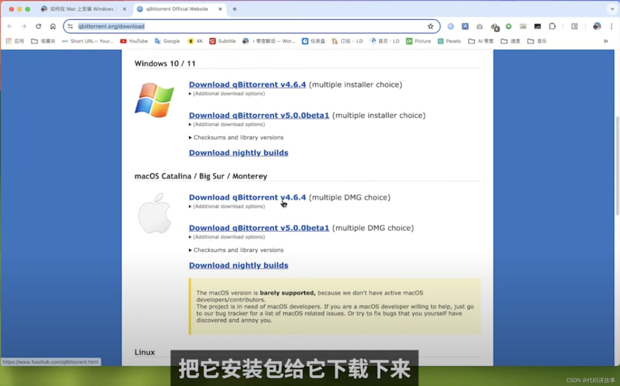
Task: Open the Google Translate bookmark
Action: click(167, 41)
